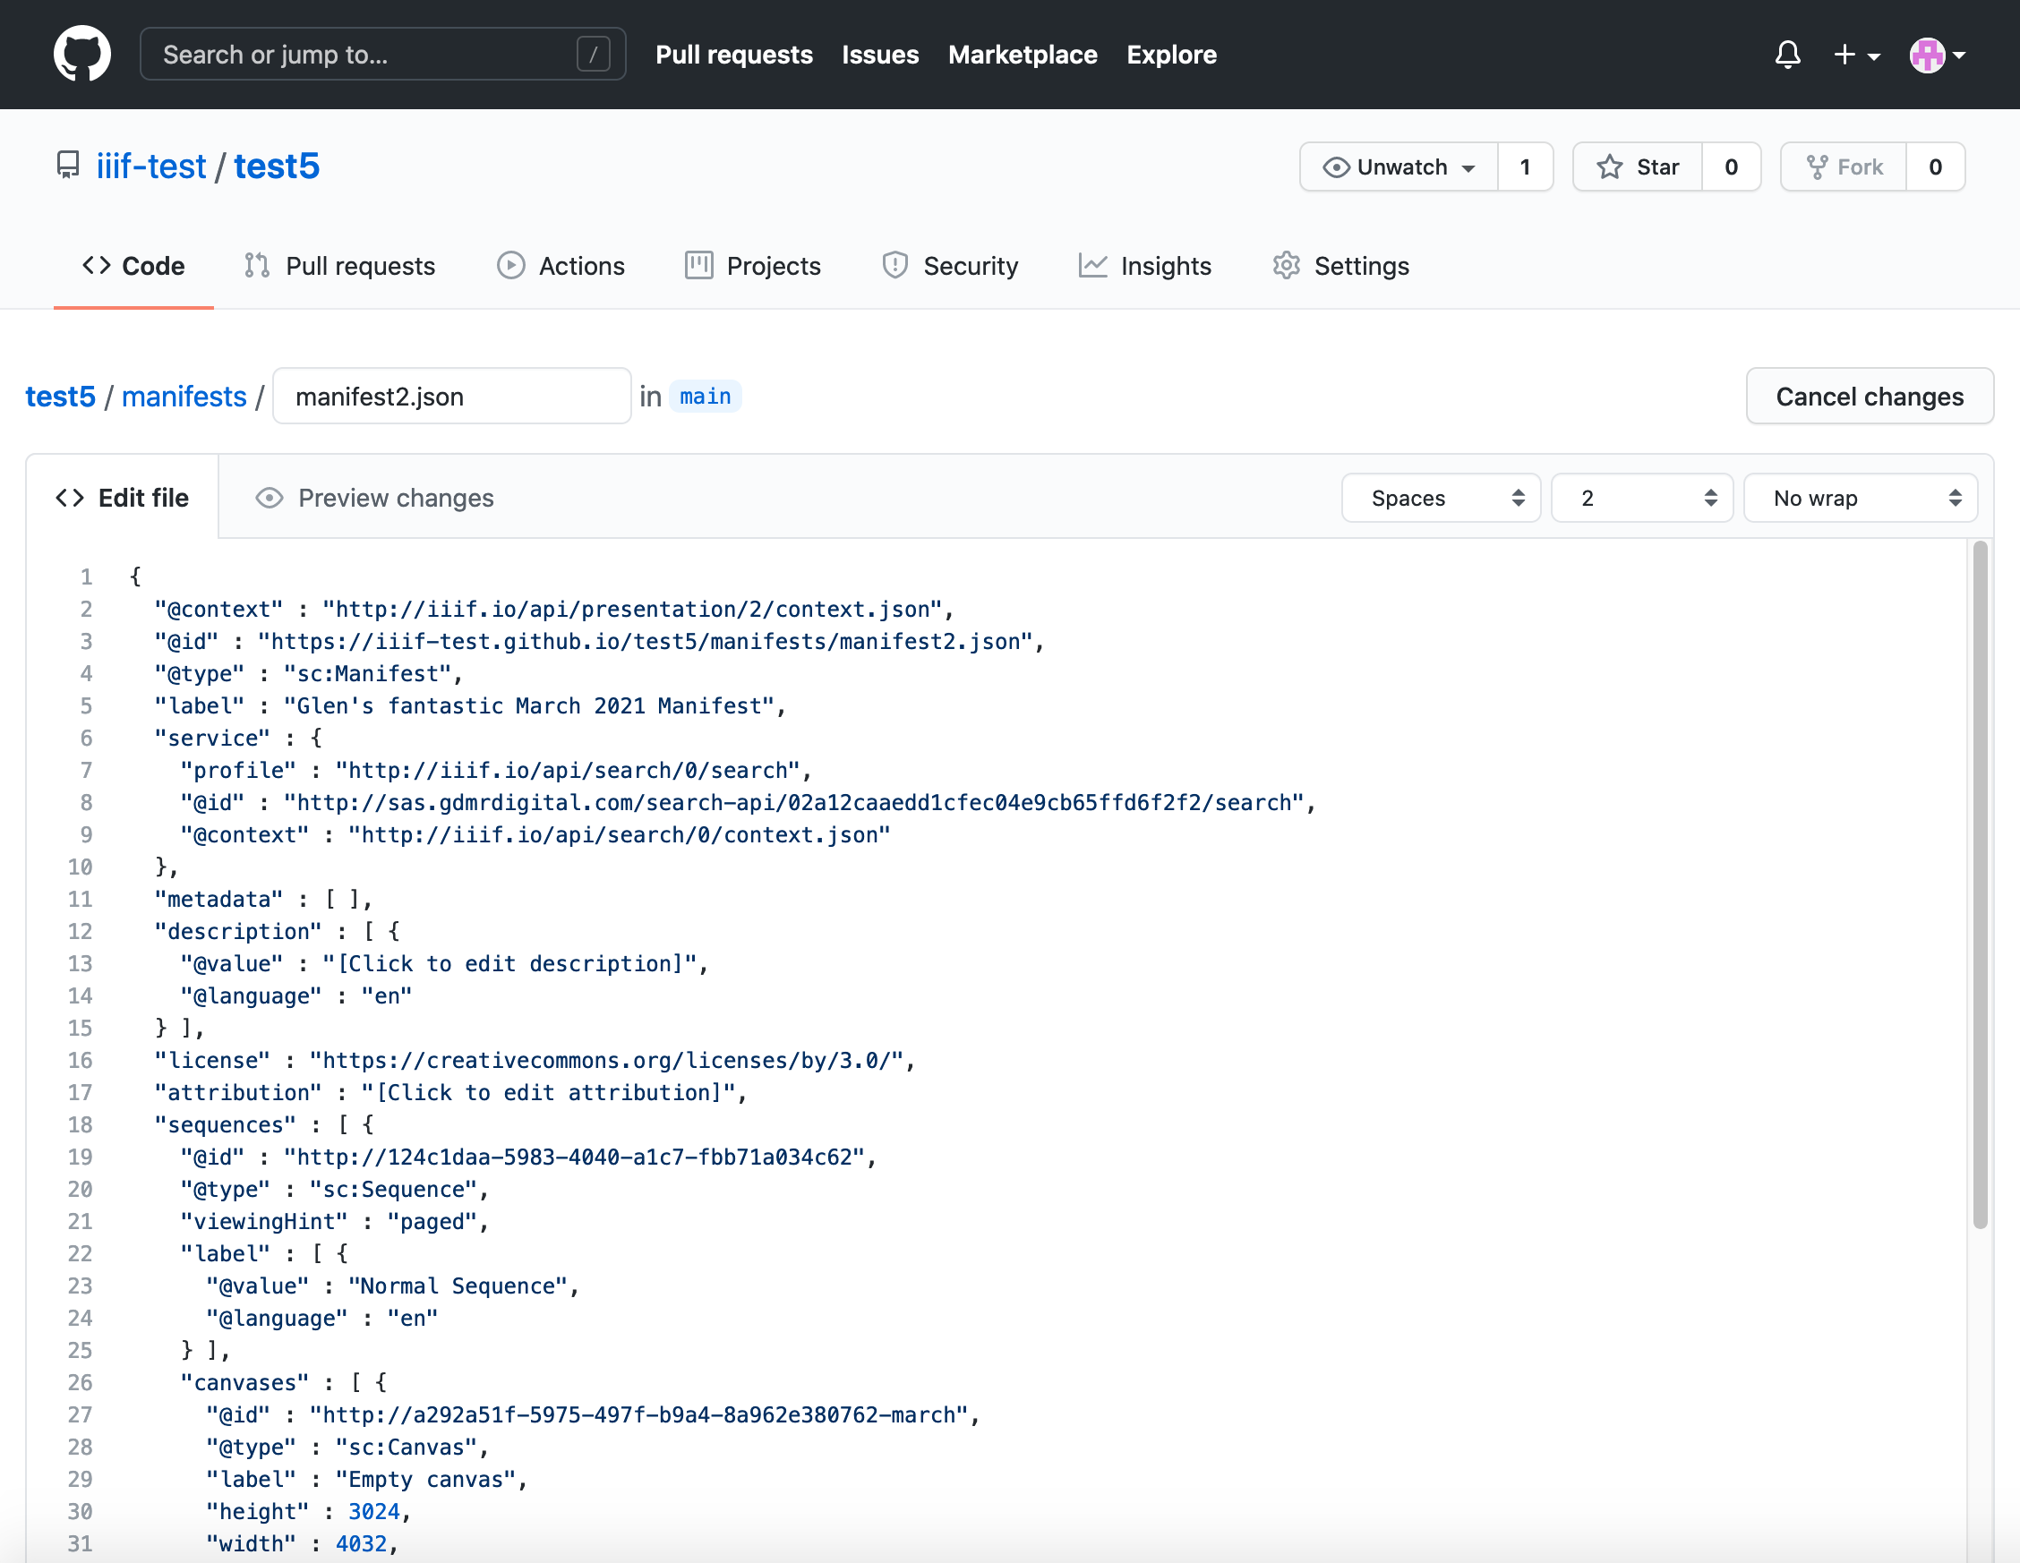The width and height of the screenshot is (2020, 1563).
Task: Switch to the Security tab
Action: (x=951, y=266)
